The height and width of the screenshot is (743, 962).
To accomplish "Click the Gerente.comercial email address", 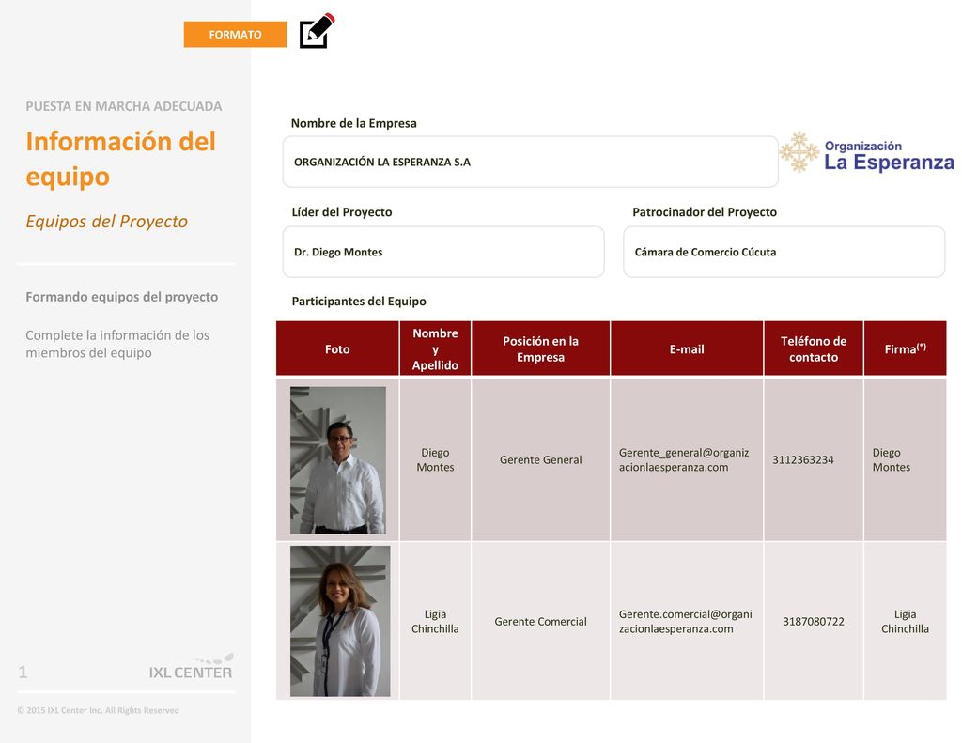I will (685, 621).
